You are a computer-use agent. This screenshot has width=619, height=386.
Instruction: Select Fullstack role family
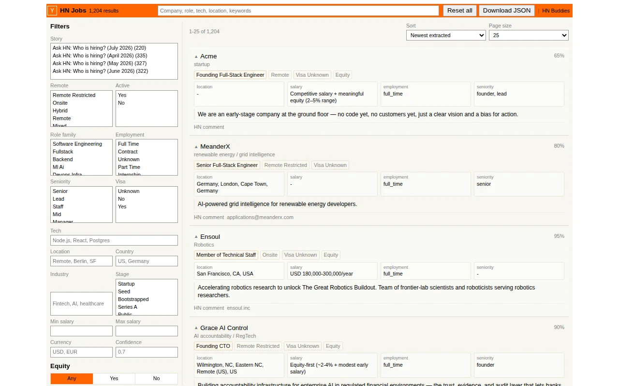[81, 152]
